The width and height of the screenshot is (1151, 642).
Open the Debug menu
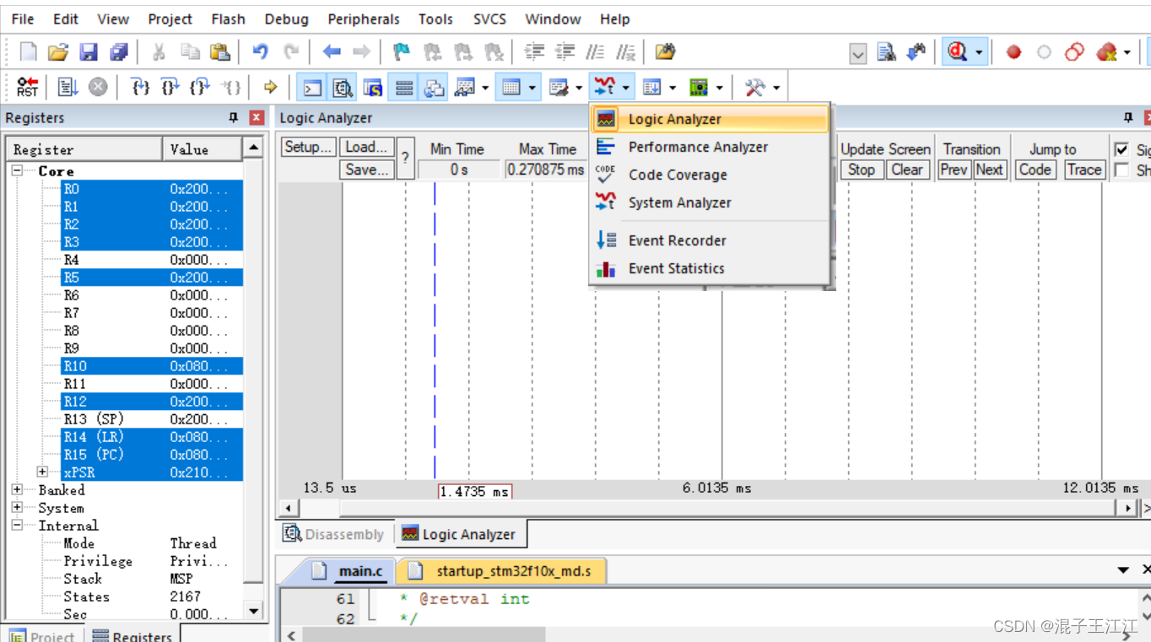click(x=286, y=19)
